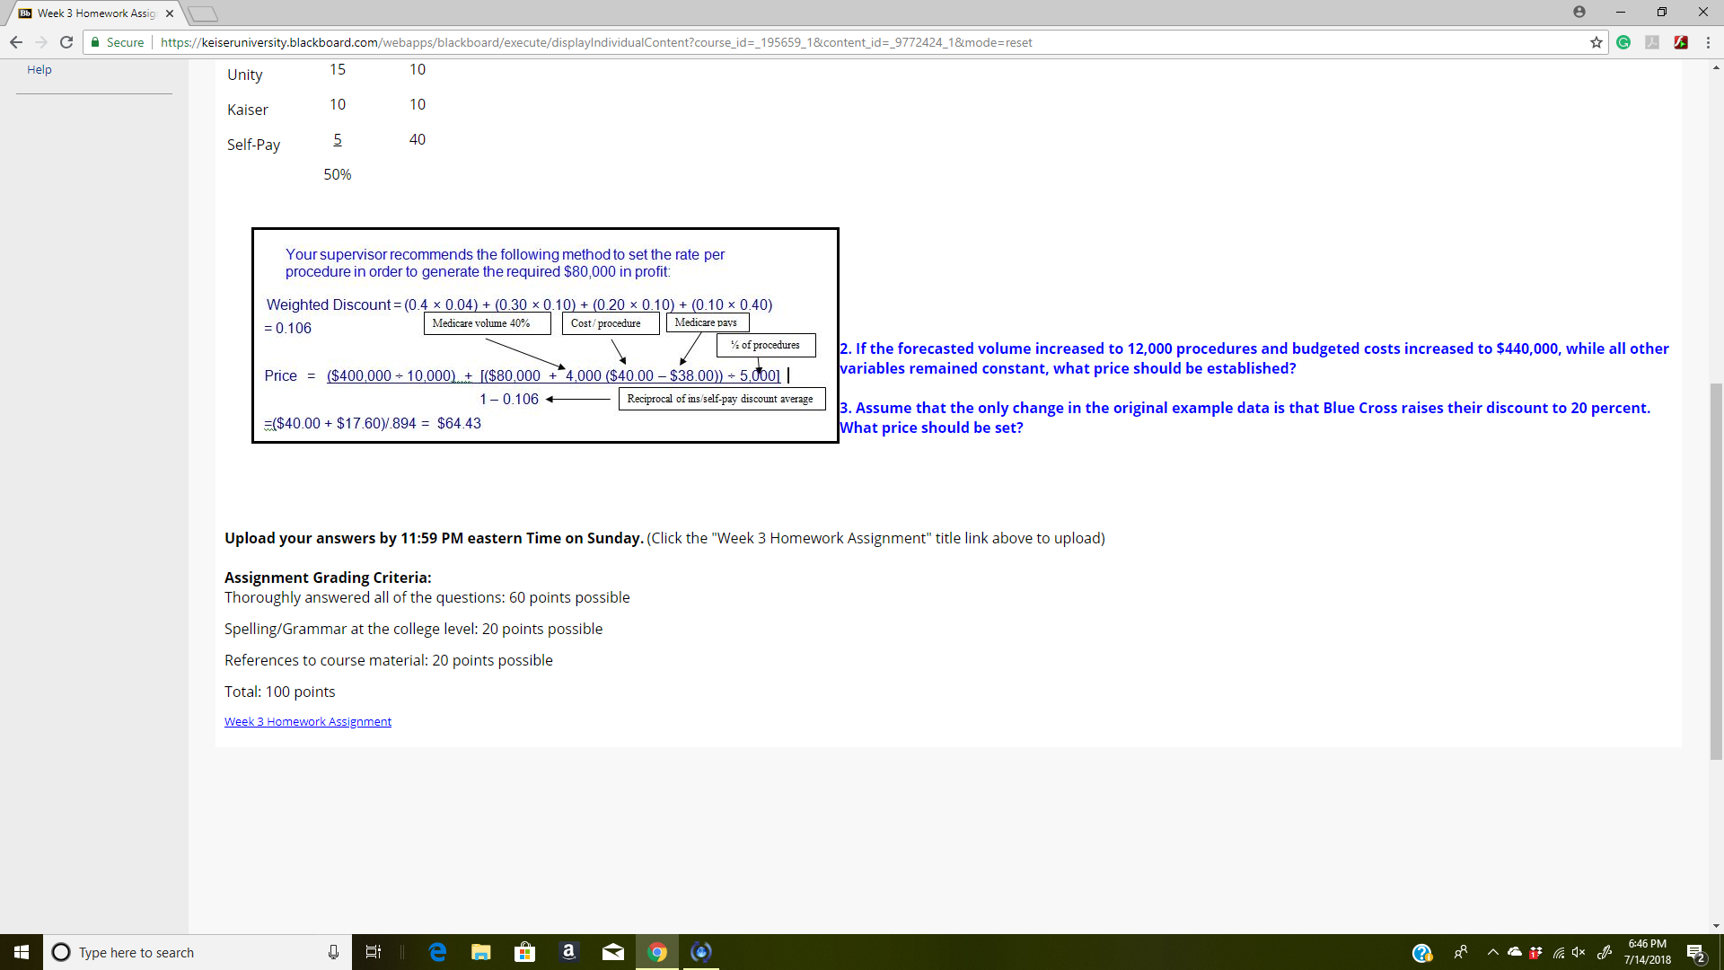Open the Chrome profile avatar icon

[x=1579, y=12]
